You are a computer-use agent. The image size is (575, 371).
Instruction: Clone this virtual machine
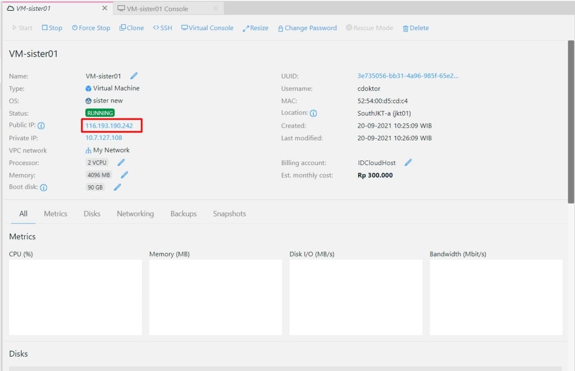coord(132,28)
